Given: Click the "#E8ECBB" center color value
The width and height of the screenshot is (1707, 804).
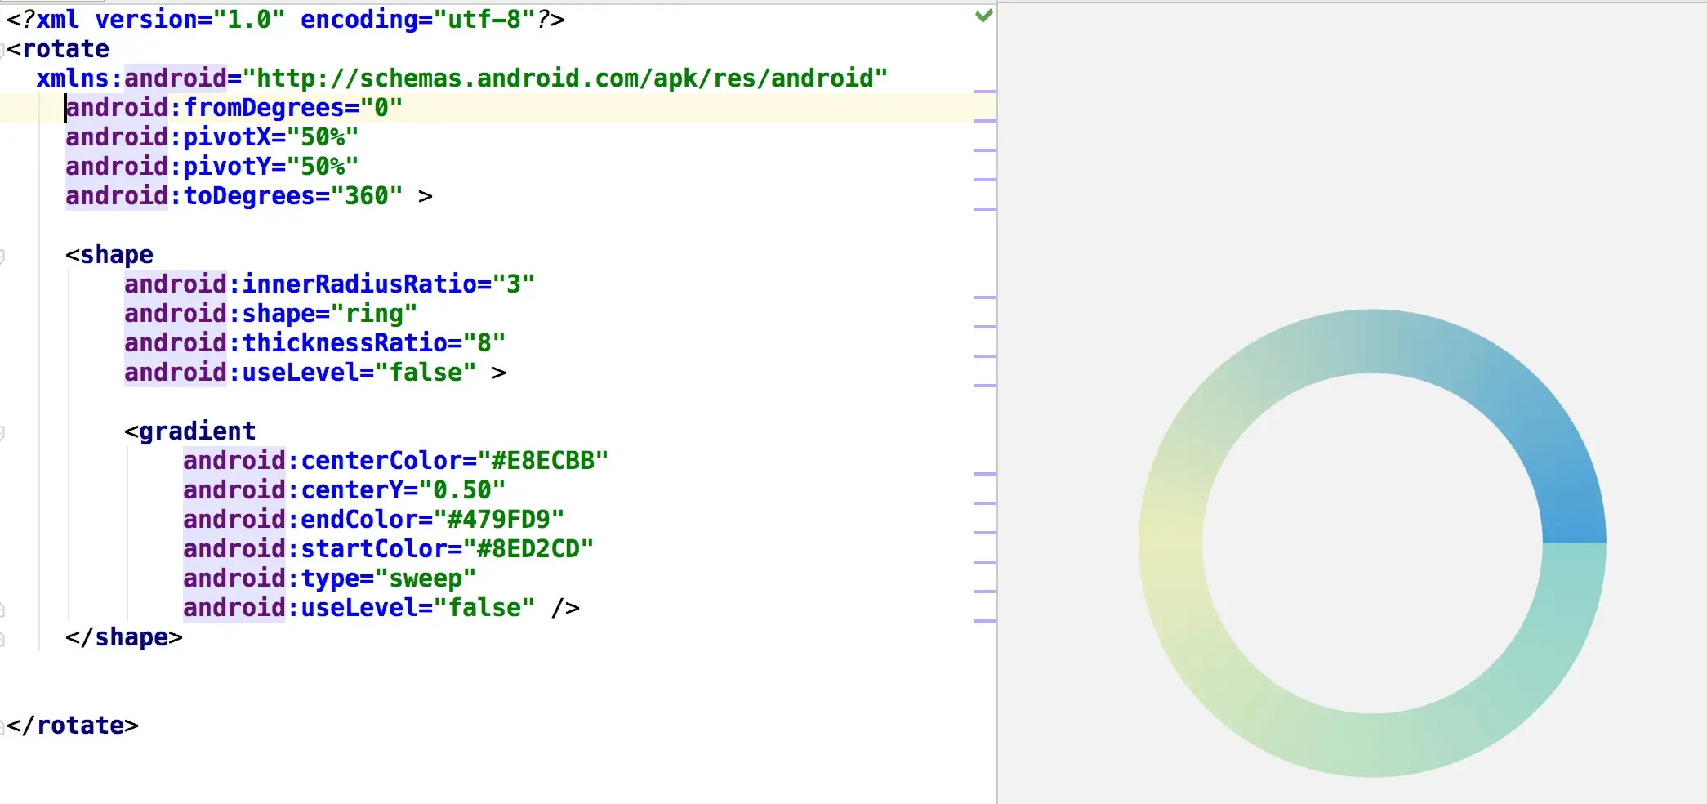Looking at the screenshot, I should (543, 461).
